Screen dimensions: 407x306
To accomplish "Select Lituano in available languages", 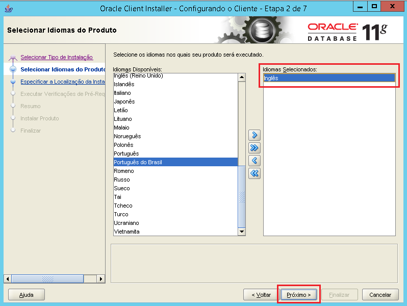I will [x=175, y=119].
